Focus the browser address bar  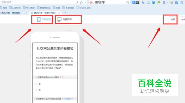tap(38, 2)
